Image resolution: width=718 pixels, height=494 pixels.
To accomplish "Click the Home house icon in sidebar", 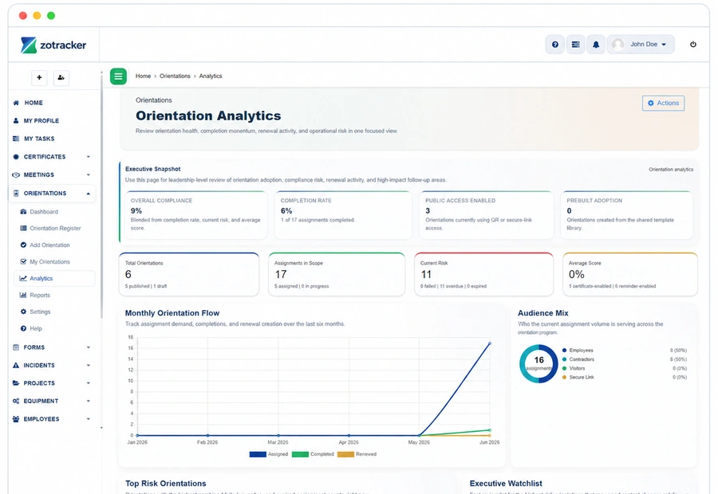I will [x=16, y=103].
